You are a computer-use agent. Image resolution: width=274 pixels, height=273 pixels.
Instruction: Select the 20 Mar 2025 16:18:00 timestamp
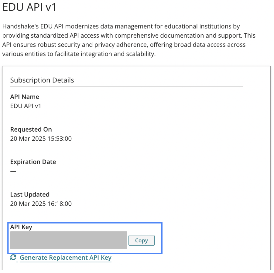(41, 204)
